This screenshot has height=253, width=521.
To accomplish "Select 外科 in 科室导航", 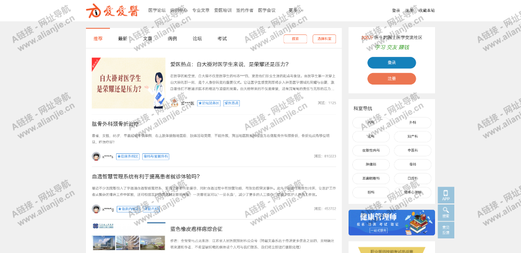I will 413,123.
